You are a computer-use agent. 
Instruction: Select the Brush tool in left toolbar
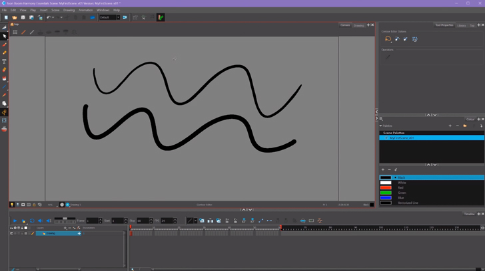coord(4,45)
